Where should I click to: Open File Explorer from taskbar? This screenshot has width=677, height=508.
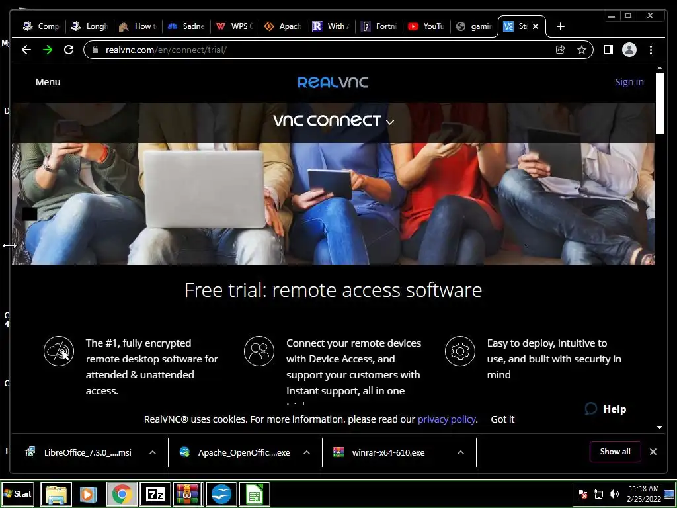(56, 494)
